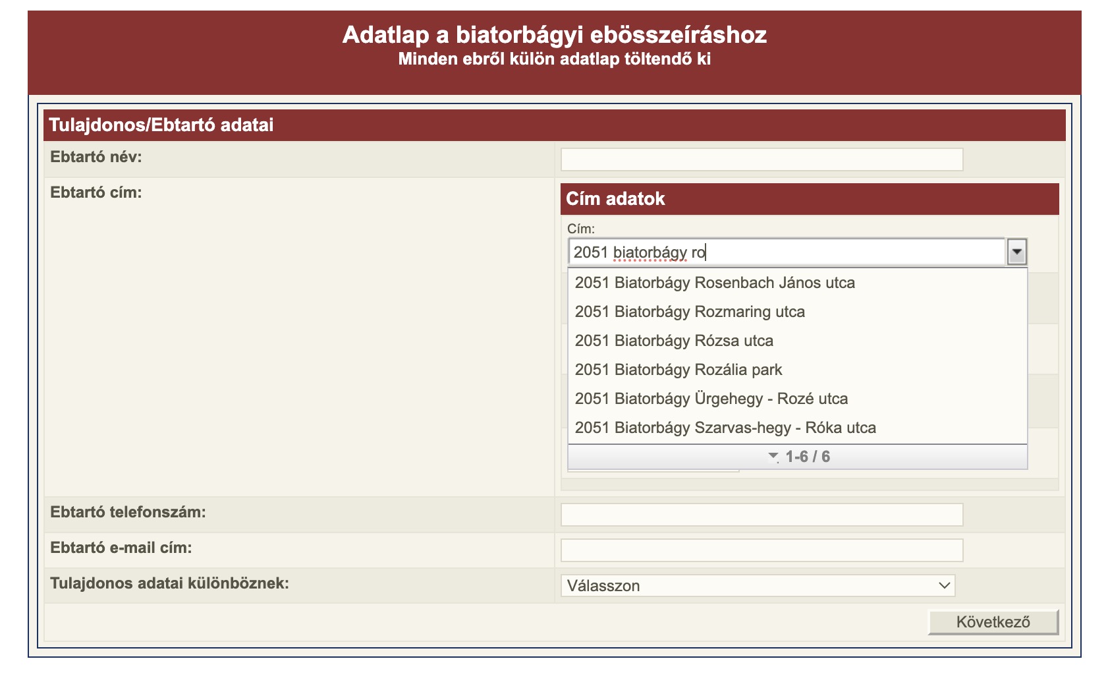Viewport: 1108px width, 692px height.
Task: Click the Tulajdonos adatai különböznek label
Action: click(169, 583)
